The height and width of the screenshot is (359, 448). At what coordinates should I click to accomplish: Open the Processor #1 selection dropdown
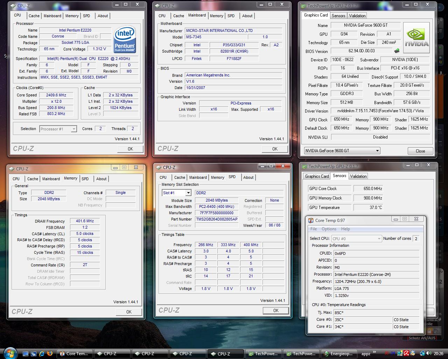pyautogui.click(x=58, y=129)
